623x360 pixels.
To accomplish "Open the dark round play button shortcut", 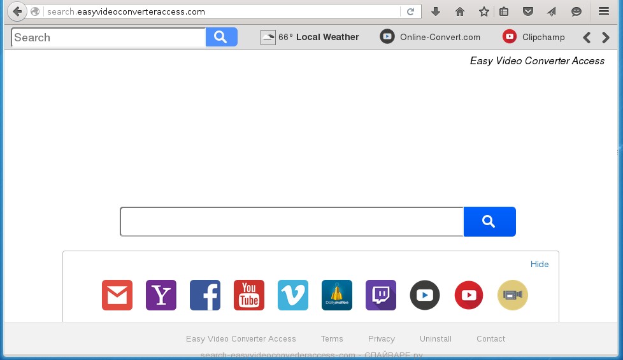I will point(425,295).
